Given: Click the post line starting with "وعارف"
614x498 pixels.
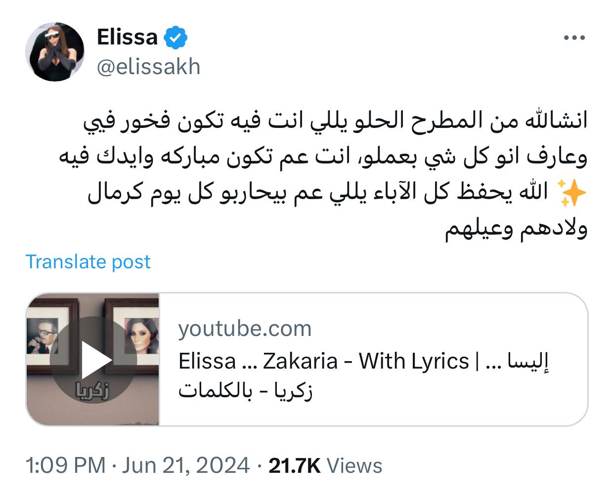Looking at the screenshot, I should (x=323, y=157).
